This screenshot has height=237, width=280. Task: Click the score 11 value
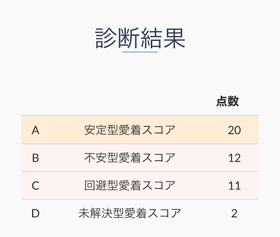[234, 185]
